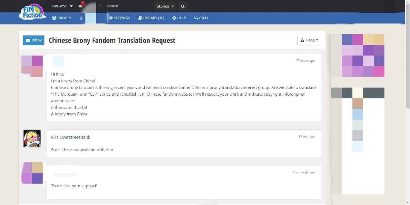Image resolution: width=410 pixels, height=205 pixels.
Task: Open the Help page
Action: pos(179,18)
